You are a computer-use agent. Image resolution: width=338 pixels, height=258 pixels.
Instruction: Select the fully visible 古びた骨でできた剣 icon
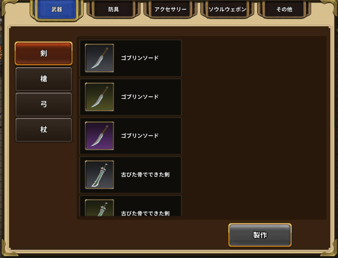pyautogui.click(x=100, y=175)
